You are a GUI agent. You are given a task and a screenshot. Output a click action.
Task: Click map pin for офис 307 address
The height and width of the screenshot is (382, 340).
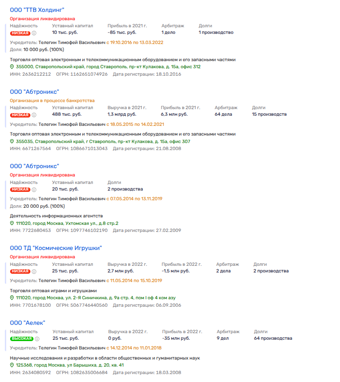(12, 142)
